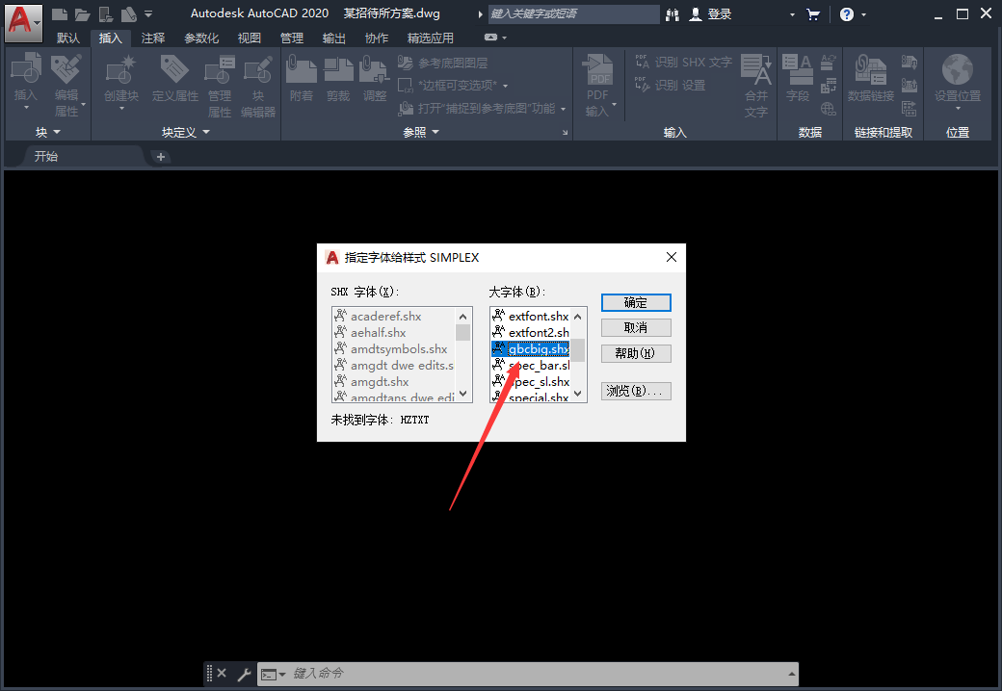The width and height of the screenshot is (1002, 691).
Task: Click the 帮助(H) button in font dialog
Action: coord(636,353)
